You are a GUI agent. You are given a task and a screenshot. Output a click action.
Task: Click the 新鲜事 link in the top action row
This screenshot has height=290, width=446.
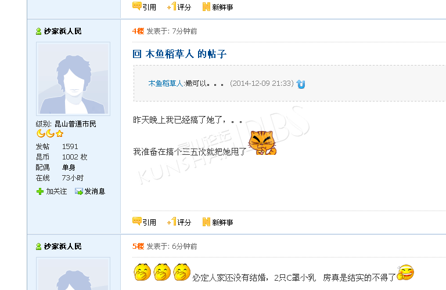[x=222, y=7]
